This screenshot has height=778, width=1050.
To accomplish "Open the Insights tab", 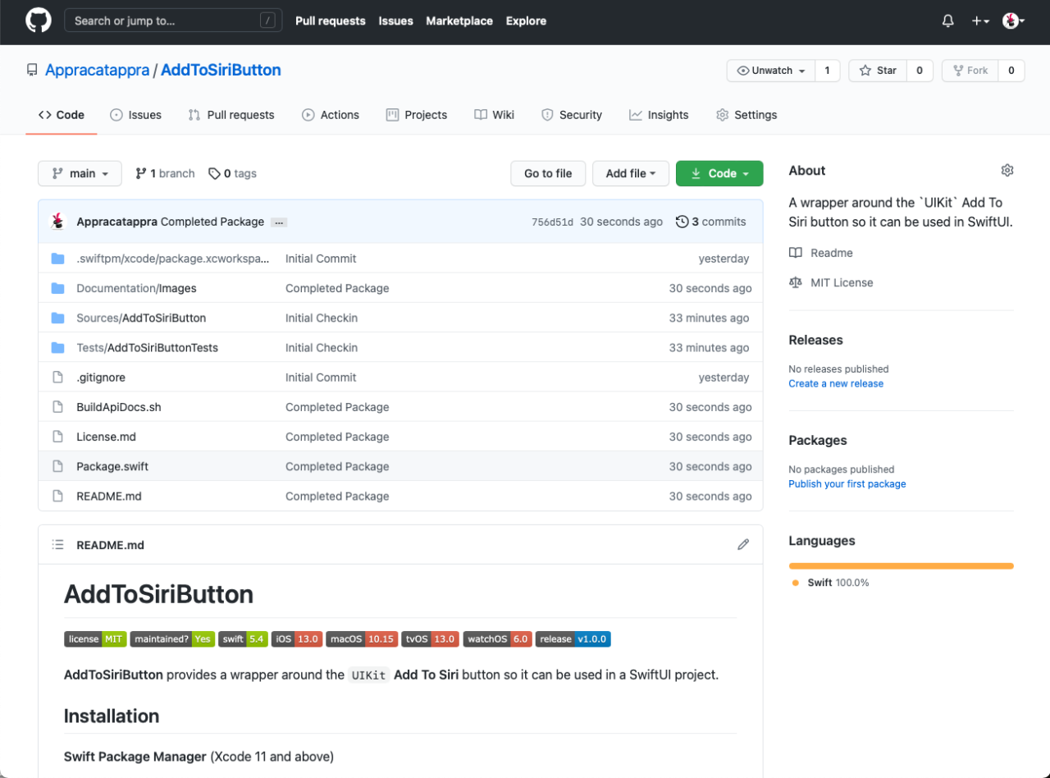I will point(659,115).
